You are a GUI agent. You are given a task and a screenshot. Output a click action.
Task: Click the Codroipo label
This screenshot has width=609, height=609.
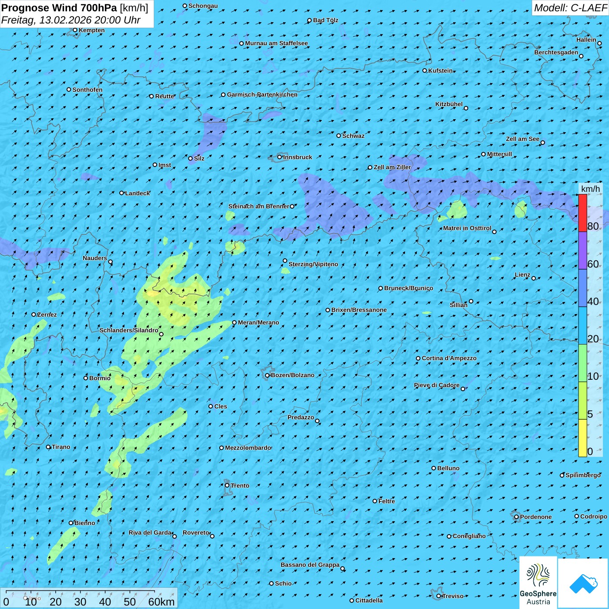[594, 516]
